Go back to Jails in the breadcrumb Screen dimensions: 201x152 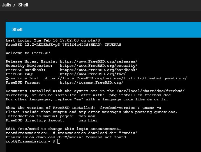coord(6,5)
